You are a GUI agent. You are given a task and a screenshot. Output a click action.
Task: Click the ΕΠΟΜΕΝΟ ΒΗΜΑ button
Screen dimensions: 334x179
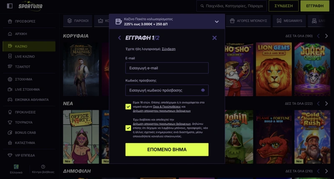pos(167,149)
